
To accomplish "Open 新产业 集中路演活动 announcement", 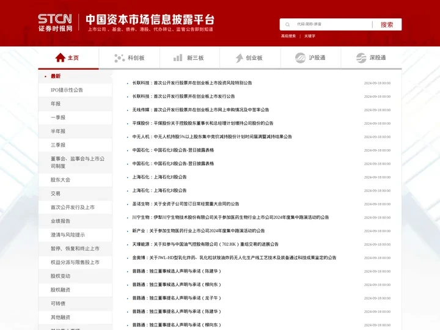I will click(199, 231).
